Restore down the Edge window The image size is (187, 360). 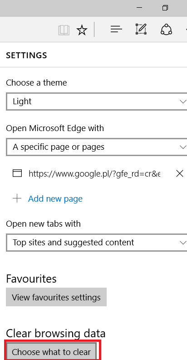pyautogui.click(x=165, y=8)
